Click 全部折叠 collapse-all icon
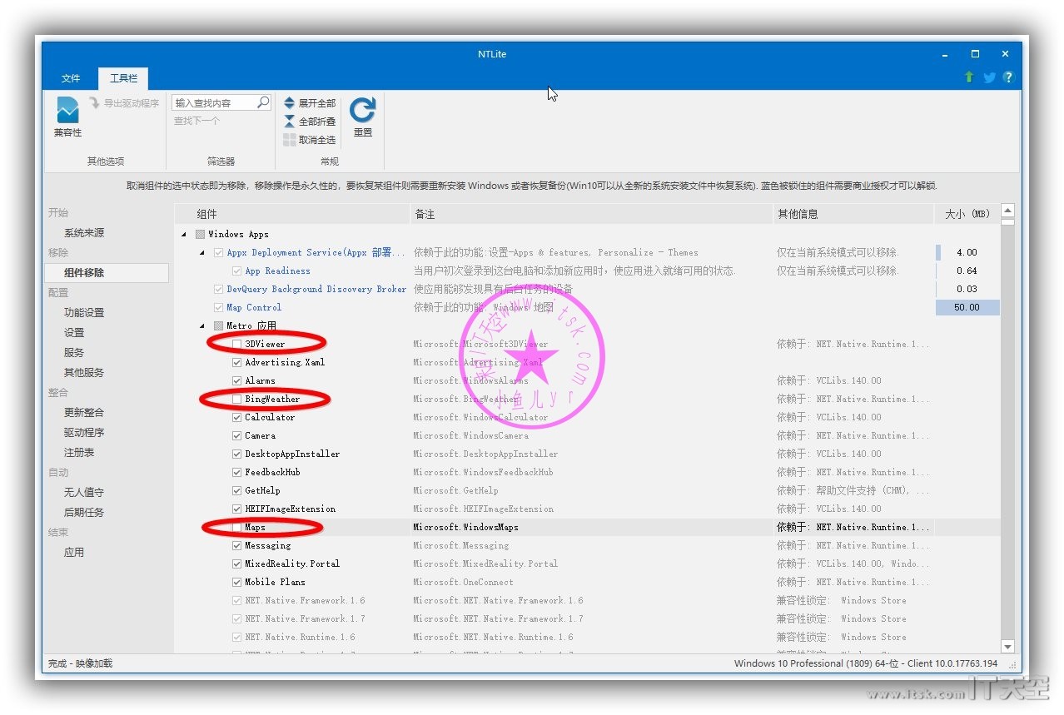The image size is (1064, 715). click(289, 122)
